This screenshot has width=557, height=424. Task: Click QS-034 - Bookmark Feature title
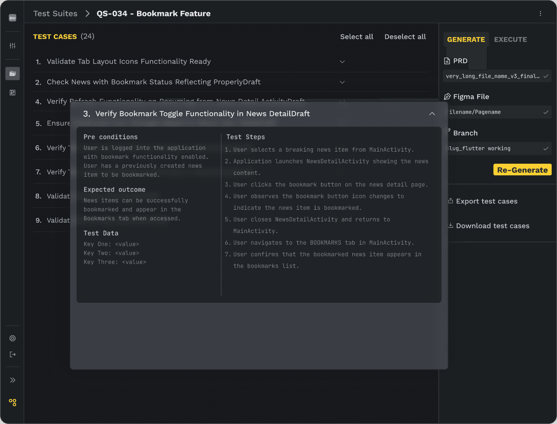(x=154, y=13)
